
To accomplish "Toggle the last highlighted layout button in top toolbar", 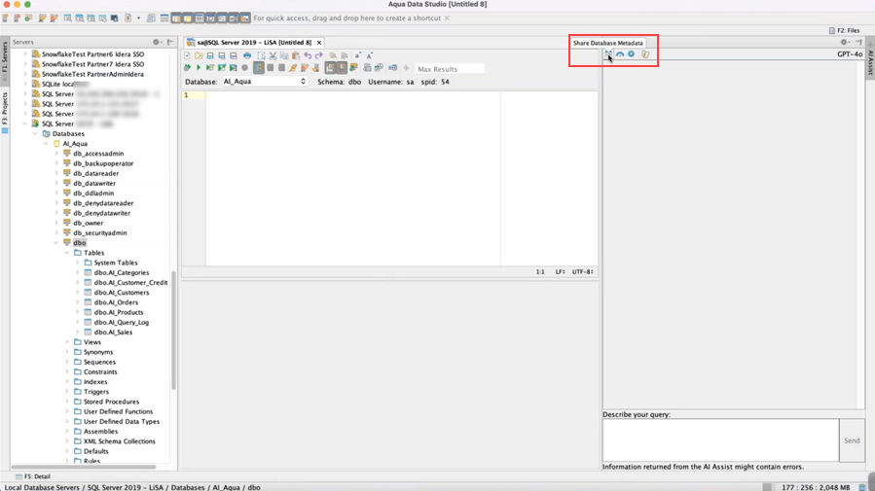I will pos(245,18).
